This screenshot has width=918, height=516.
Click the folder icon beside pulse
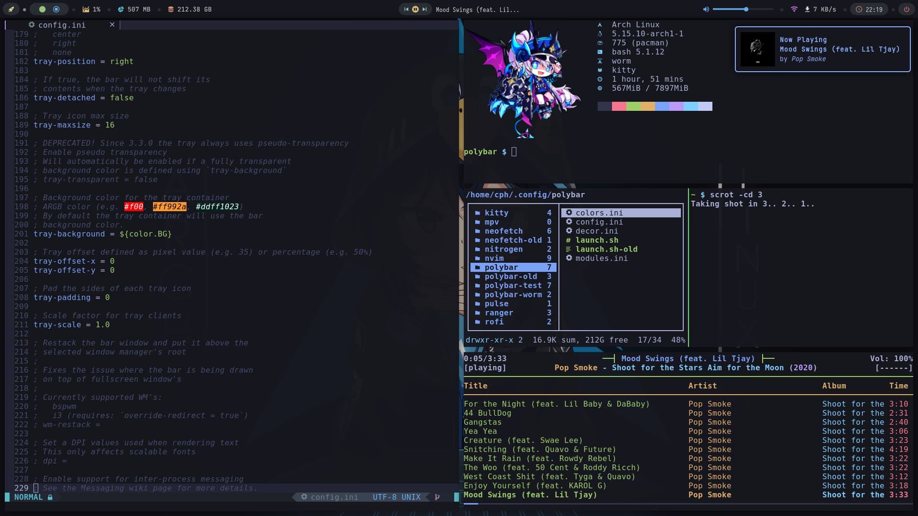[477, 304]
